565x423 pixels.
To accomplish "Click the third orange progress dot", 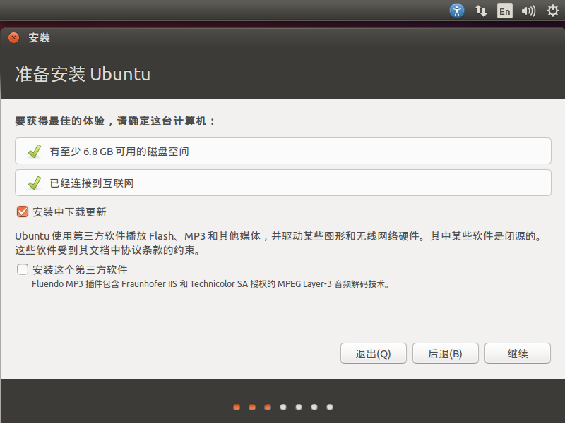I will [x=268, y=407].
